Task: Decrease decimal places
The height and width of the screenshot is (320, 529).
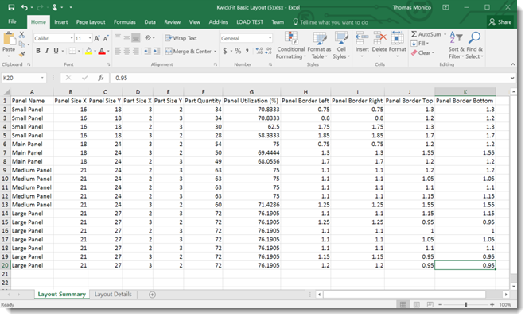Action: [x=268, y=51]
